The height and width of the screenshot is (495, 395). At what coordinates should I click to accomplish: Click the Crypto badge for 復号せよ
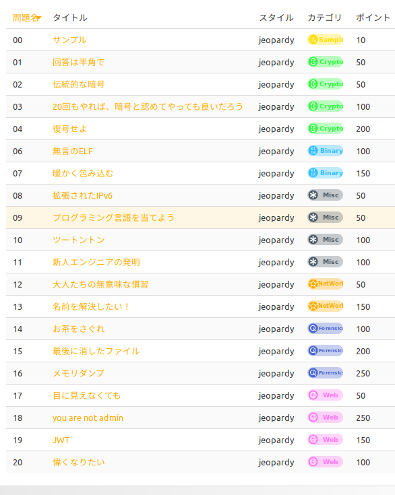326,129
